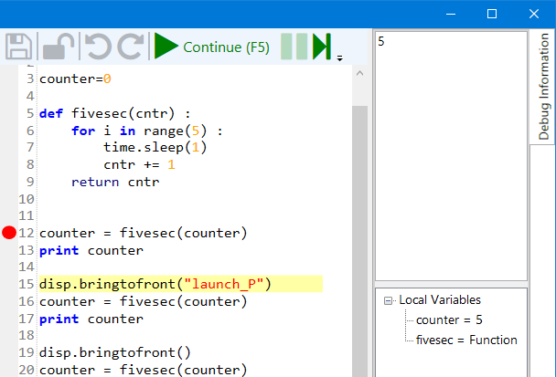Click the Undo arrow icon
556x377 pixels.
97,47
